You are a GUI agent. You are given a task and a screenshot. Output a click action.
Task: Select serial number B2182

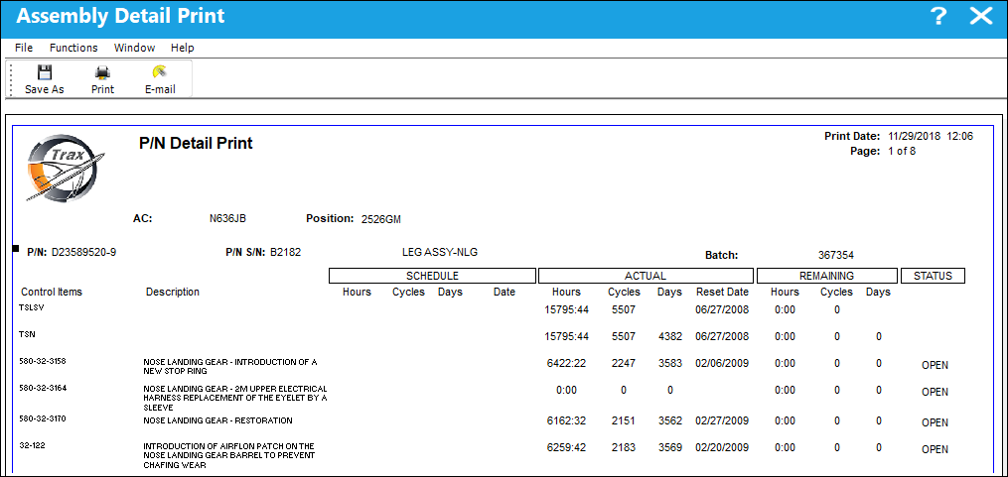[285, 252]
